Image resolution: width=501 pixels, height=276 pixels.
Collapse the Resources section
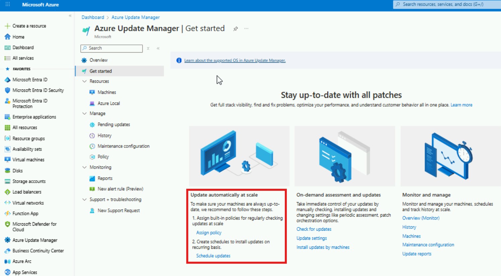84,81
